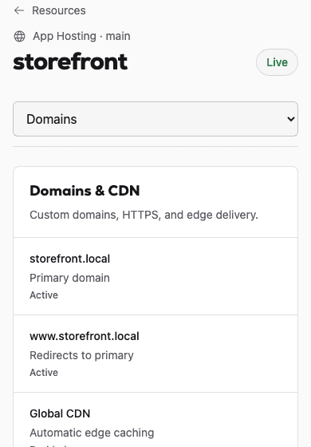Click the storefront page title

pyautogui.click(x=70, y=61)
